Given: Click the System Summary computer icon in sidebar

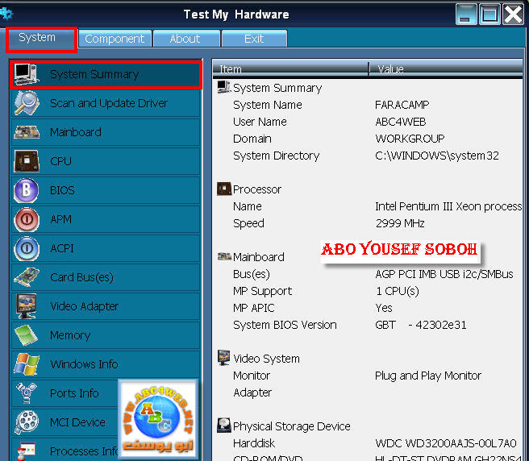Looking at the screenshot, I should coord(27,74).
